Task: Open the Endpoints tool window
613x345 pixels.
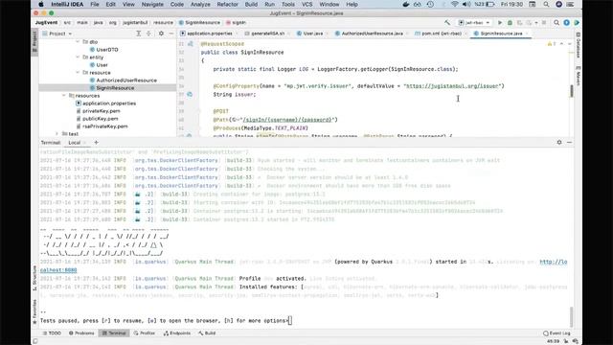Action: tap(177, 333)
